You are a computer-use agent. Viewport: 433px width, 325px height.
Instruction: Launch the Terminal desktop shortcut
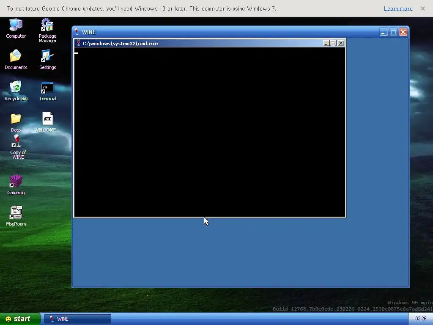[x=47, y=91]
